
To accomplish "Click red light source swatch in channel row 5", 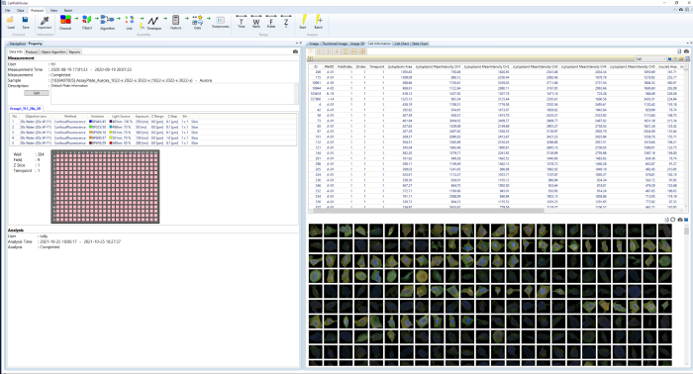I will click(x=111, y=143).
